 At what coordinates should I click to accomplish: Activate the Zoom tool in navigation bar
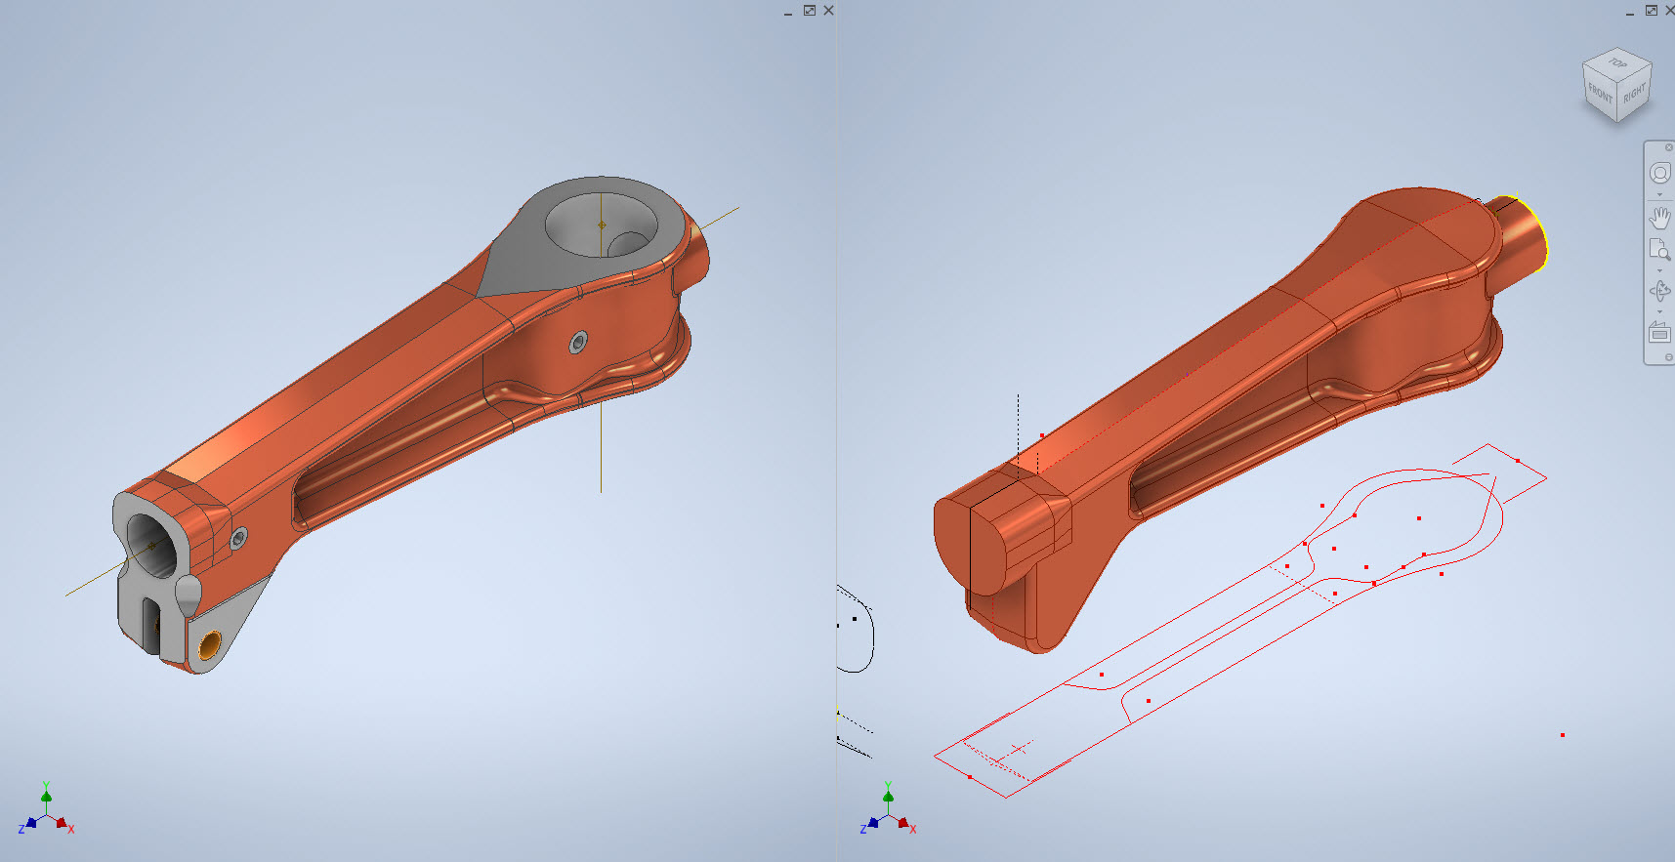[x=1659, y=250]
